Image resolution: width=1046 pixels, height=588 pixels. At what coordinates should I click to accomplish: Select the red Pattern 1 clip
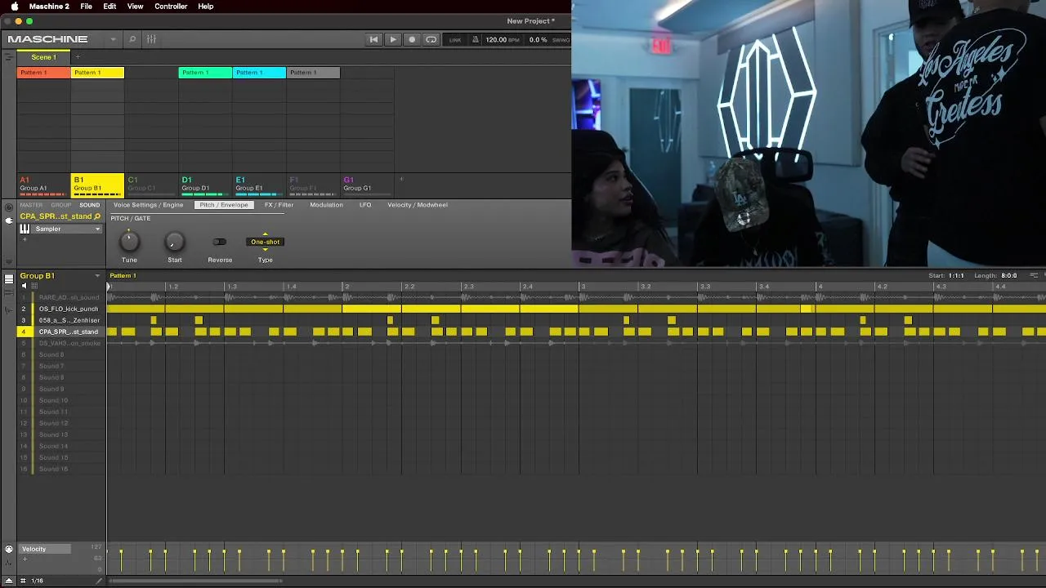(44, 73)
